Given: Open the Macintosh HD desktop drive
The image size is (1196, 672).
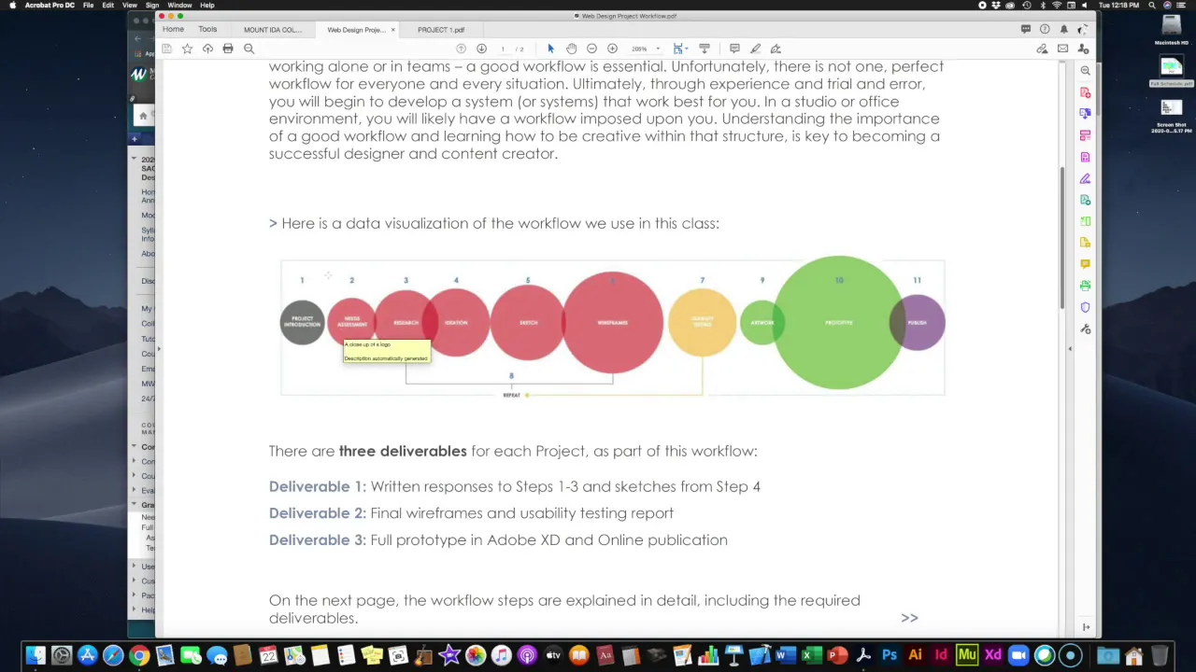Looking at the screenshot, I should coord(1171,30).
